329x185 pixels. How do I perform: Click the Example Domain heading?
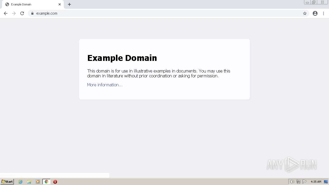tap(122, 58)
